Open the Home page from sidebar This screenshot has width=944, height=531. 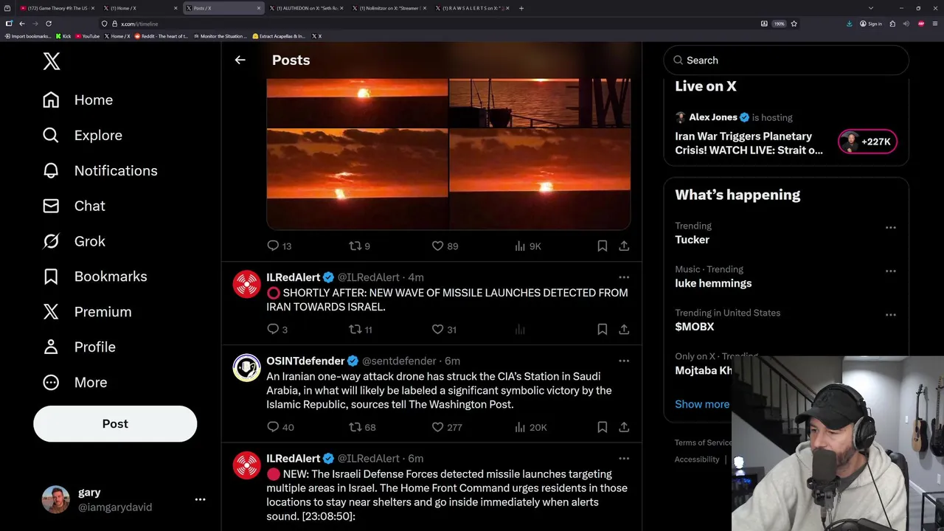tap(77, 100)
